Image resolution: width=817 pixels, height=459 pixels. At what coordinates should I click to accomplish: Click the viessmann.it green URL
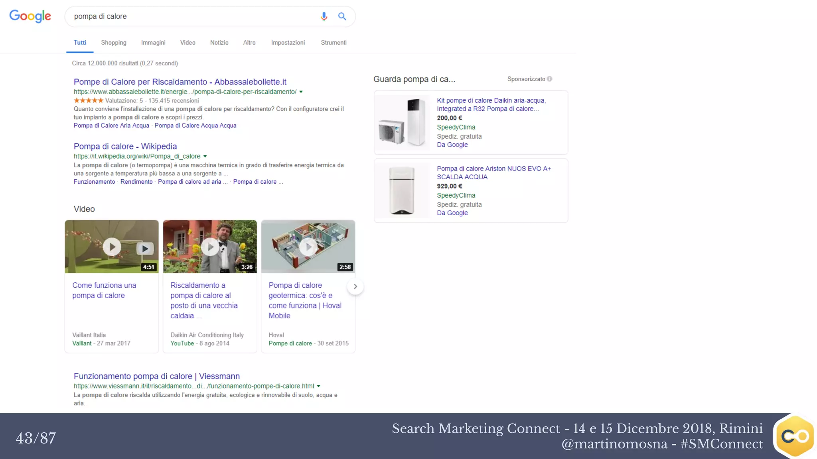(x=194, y=386)
